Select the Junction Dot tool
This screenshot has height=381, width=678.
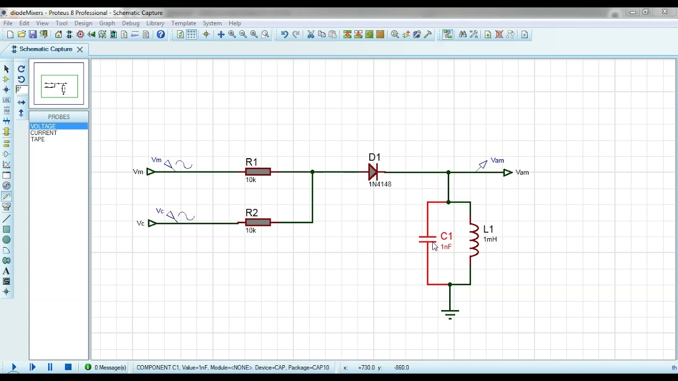pyautogui.click(x=6, y=90)
